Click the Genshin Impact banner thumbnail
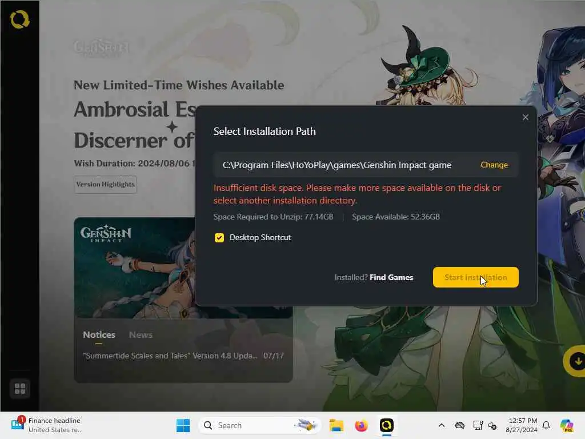Viewport: 585px width, 439px height. pos(134,268)
